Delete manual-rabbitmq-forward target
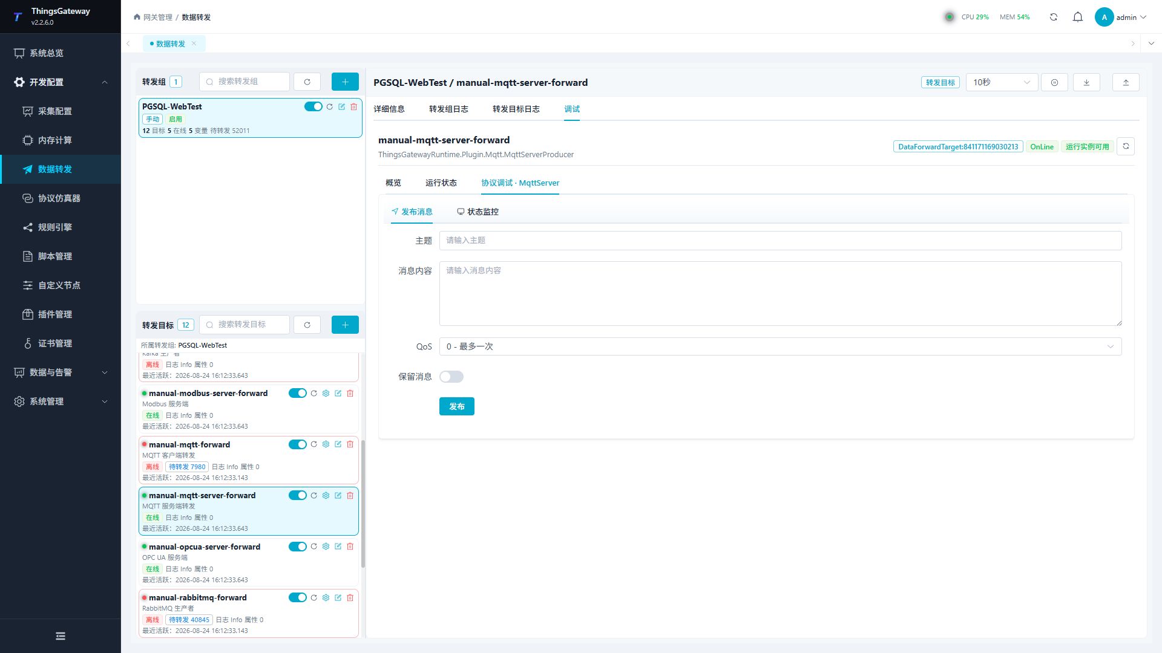This screenshot has height=653, width=1162. tap(350, 597)
